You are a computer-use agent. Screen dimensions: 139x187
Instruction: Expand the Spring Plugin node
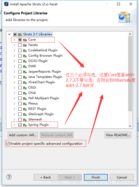click(x=15, y=125)
